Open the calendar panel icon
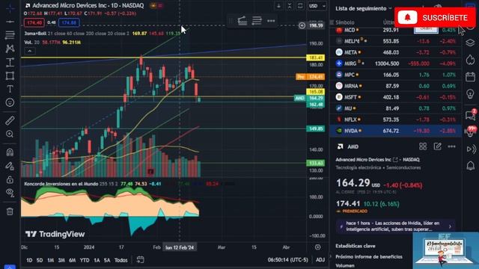This screenshot has height=269, width=479. 470,76
